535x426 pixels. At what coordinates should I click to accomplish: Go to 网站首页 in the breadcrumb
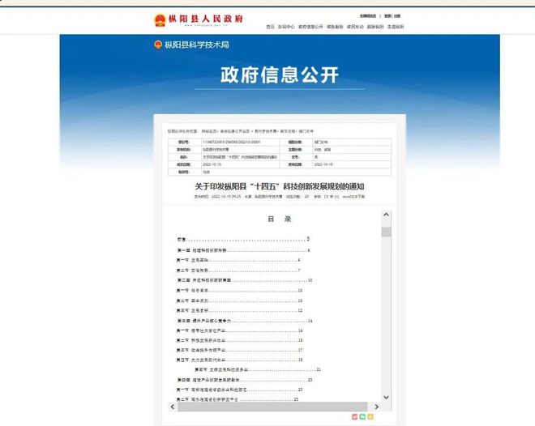pyautogui.click(x=209, y=131)
